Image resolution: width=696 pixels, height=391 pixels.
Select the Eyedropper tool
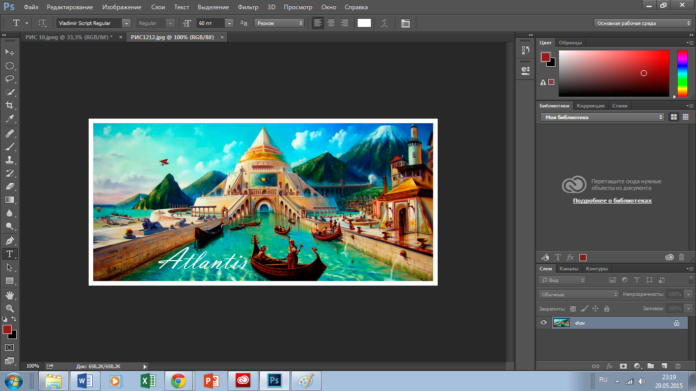click(x=10, y=119)
